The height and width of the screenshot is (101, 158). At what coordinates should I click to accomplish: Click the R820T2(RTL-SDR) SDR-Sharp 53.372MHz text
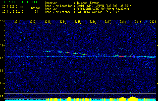click(x=103, y=9)
